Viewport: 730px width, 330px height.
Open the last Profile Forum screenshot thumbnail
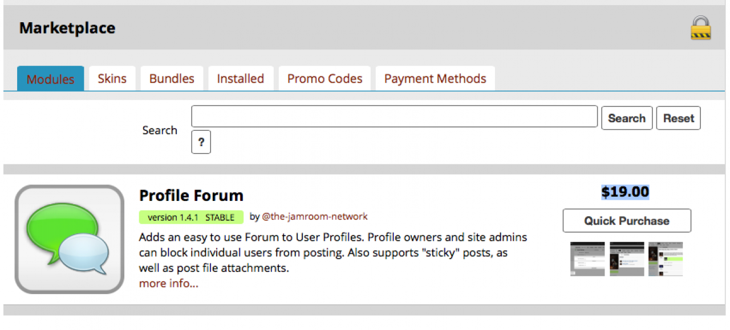click(665, 259)
